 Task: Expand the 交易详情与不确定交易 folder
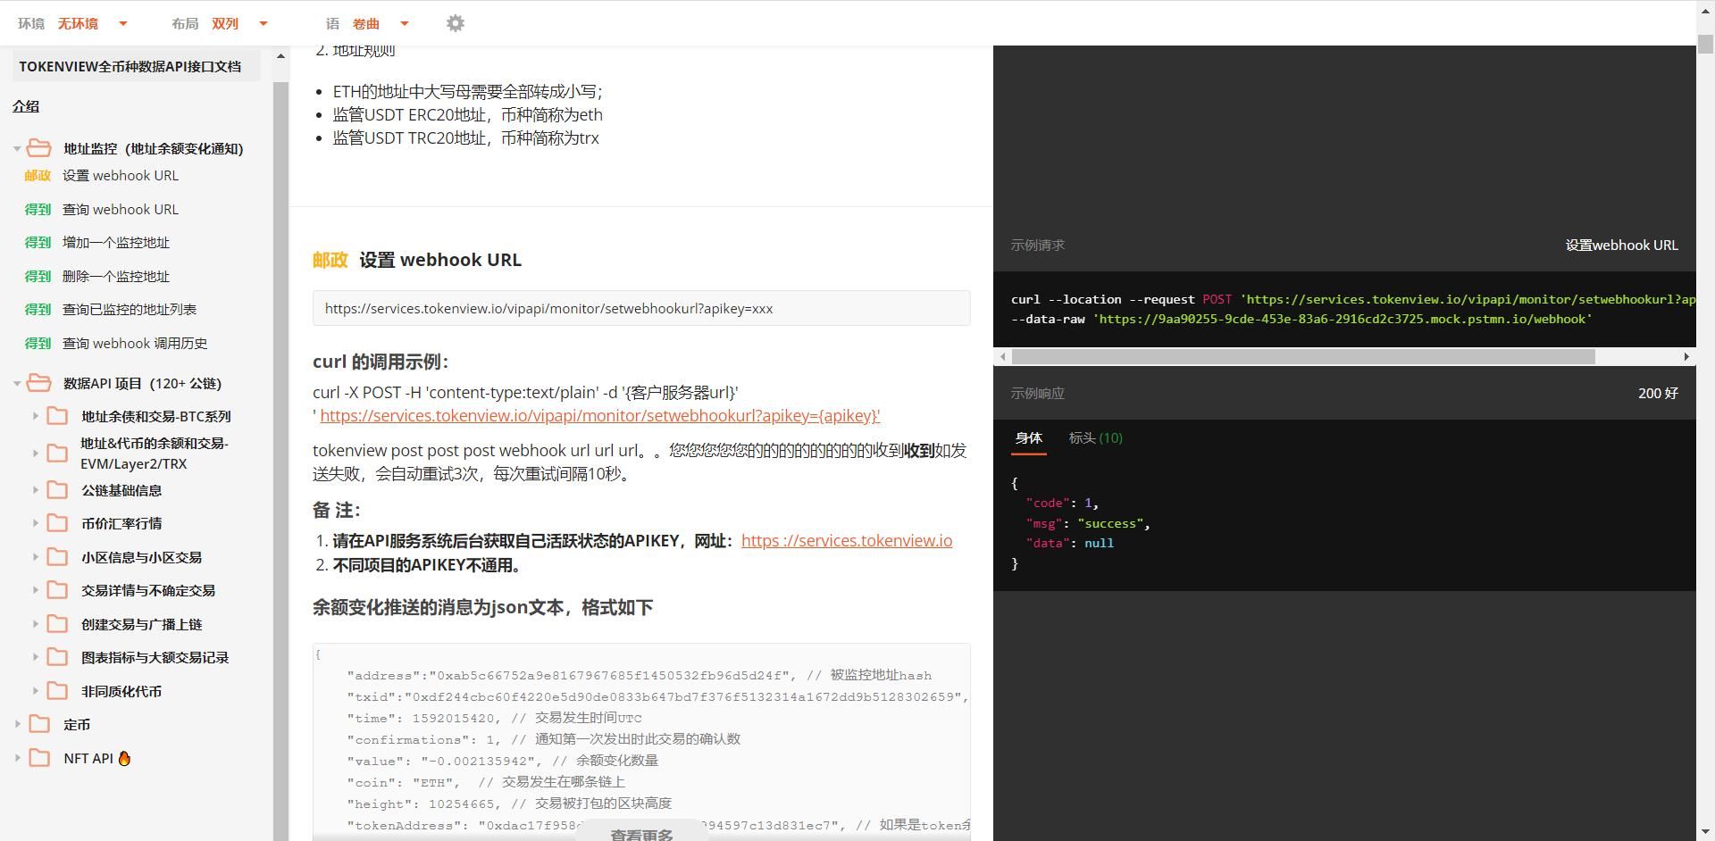point(35,590)
